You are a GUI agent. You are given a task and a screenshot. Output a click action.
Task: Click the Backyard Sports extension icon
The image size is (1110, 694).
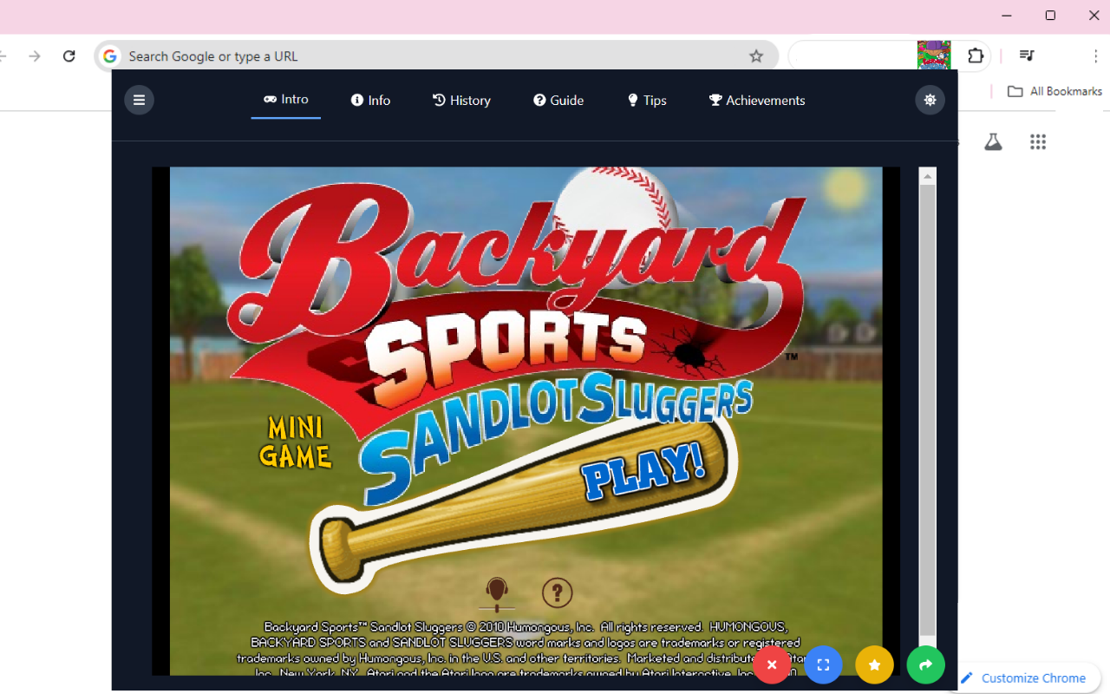pyautogui.click(x=934, y=55)
